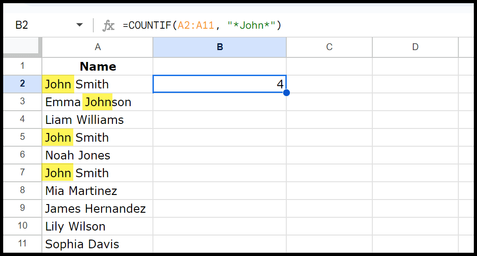Click the blue fill handle on B2
This screenshot has width=477, height=256.
point(286,92)
